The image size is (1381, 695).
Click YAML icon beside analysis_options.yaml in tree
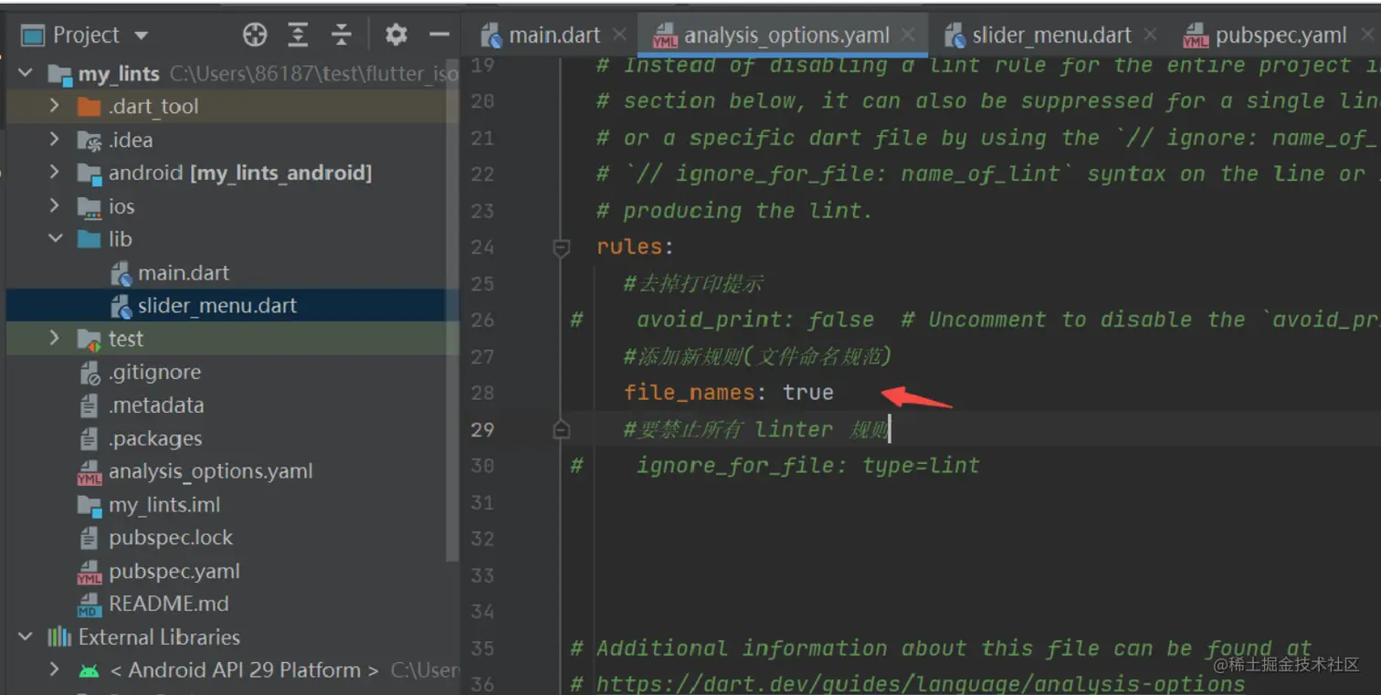pos(90,472)
